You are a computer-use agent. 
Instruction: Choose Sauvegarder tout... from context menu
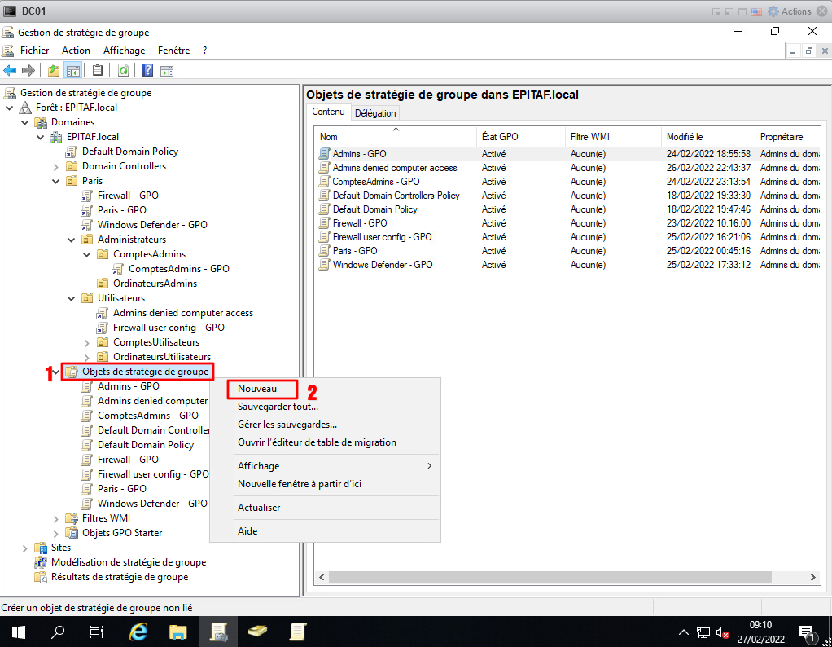pyautogui.click(x=278, y=407)
